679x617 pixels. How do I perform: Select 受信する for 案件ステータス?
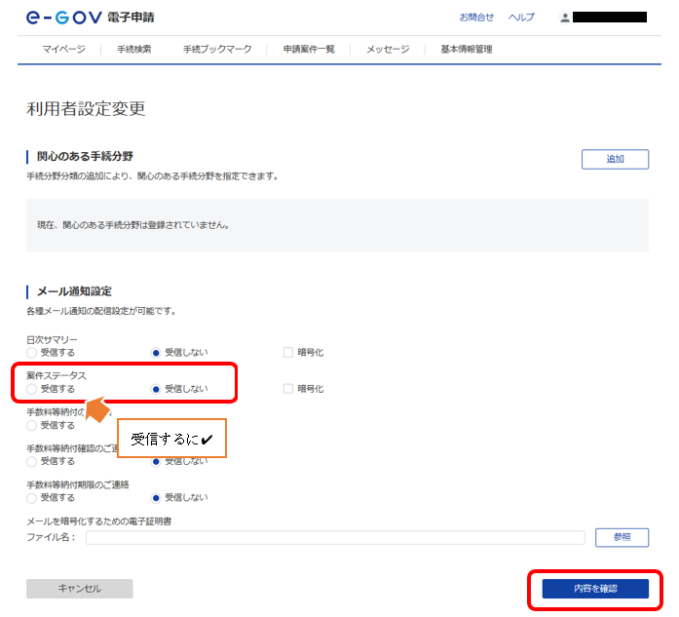32,389
